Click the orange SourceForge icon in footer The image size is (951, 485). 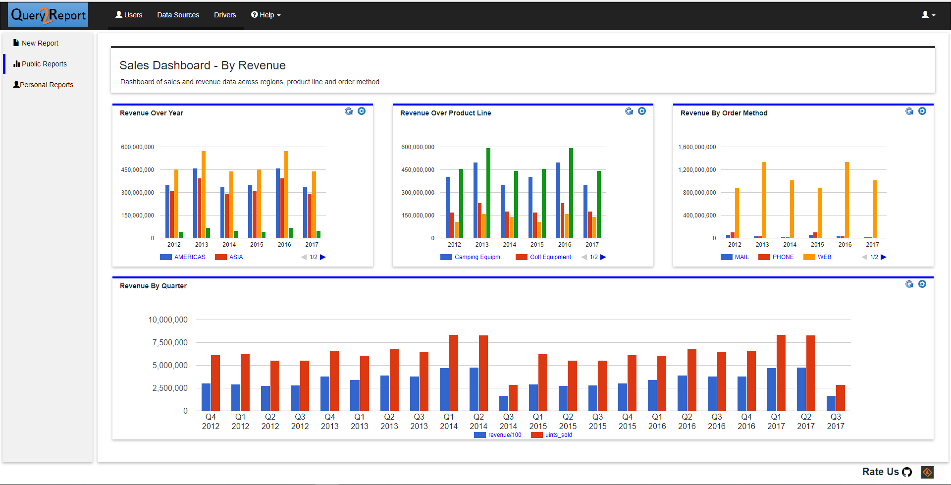click(927, 472)
